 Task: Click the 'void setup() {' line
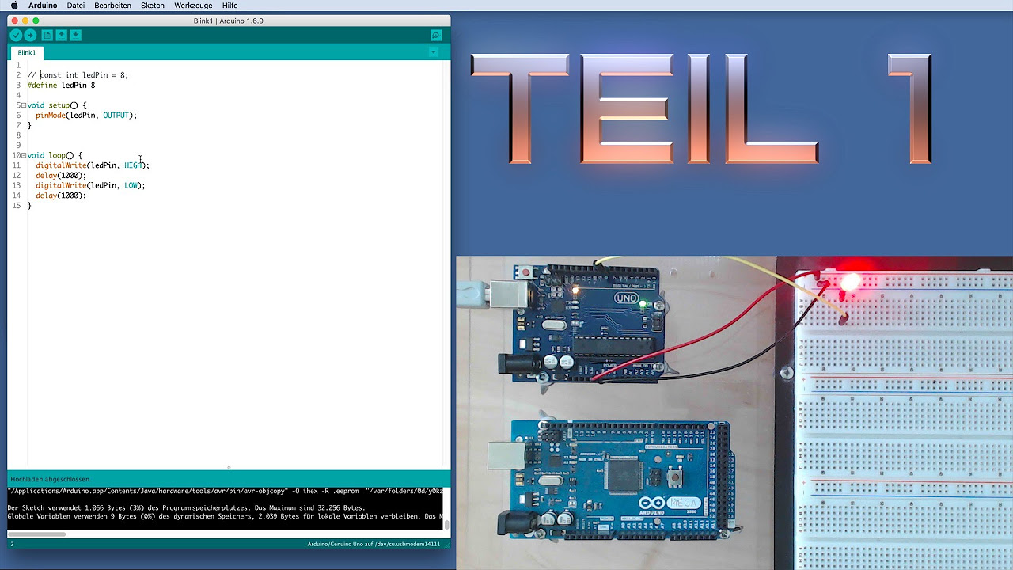57,105
